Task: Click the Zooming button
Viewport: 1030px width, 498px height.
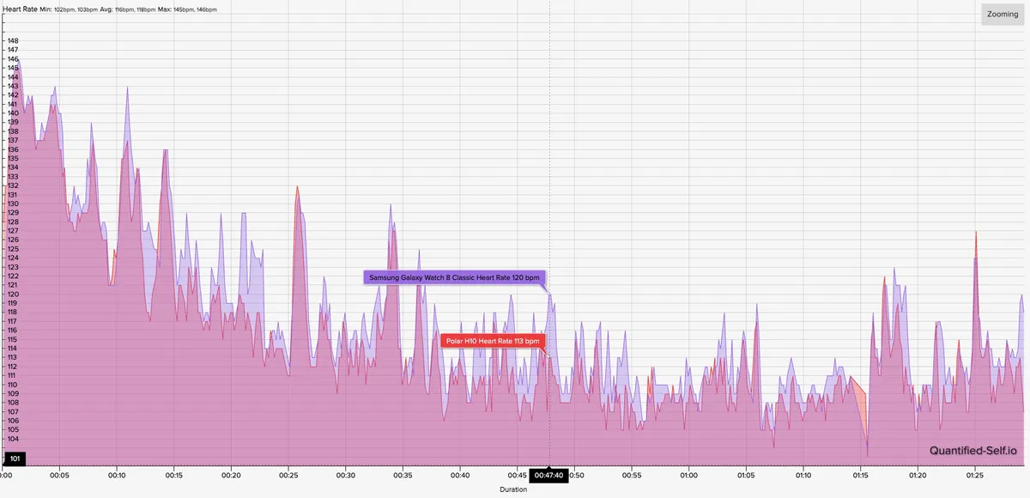Action: (1003, 15)
